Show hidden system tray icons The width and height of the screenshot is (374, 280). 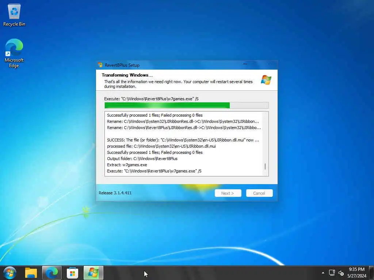(323, 273)
